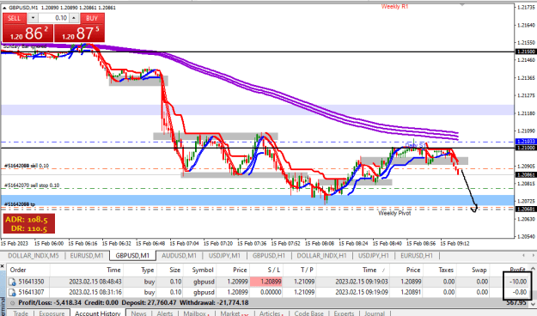This screenshot has width=537, height=316.
Task: Click open time 2023.02.15 08:48:43
Action: [x=95, y=282]
